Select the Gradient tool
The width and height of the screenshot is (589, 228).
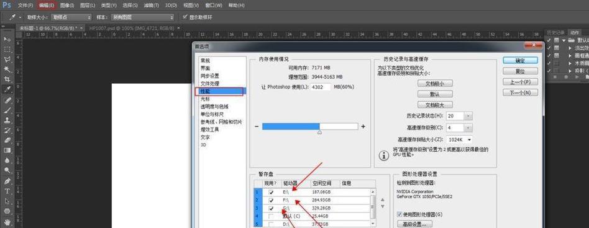tap(7, 151)
